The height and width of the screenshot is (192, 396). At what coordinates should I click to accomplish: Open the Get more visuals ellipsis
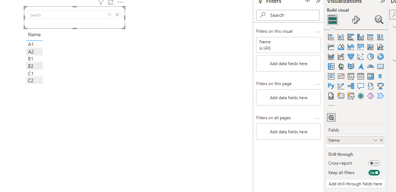click(331, 105)
